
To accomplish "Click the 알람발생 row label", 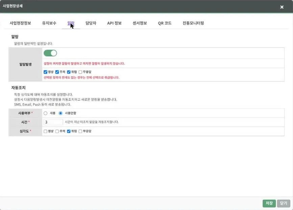I will pyautogui.click(x=25, y=64).
